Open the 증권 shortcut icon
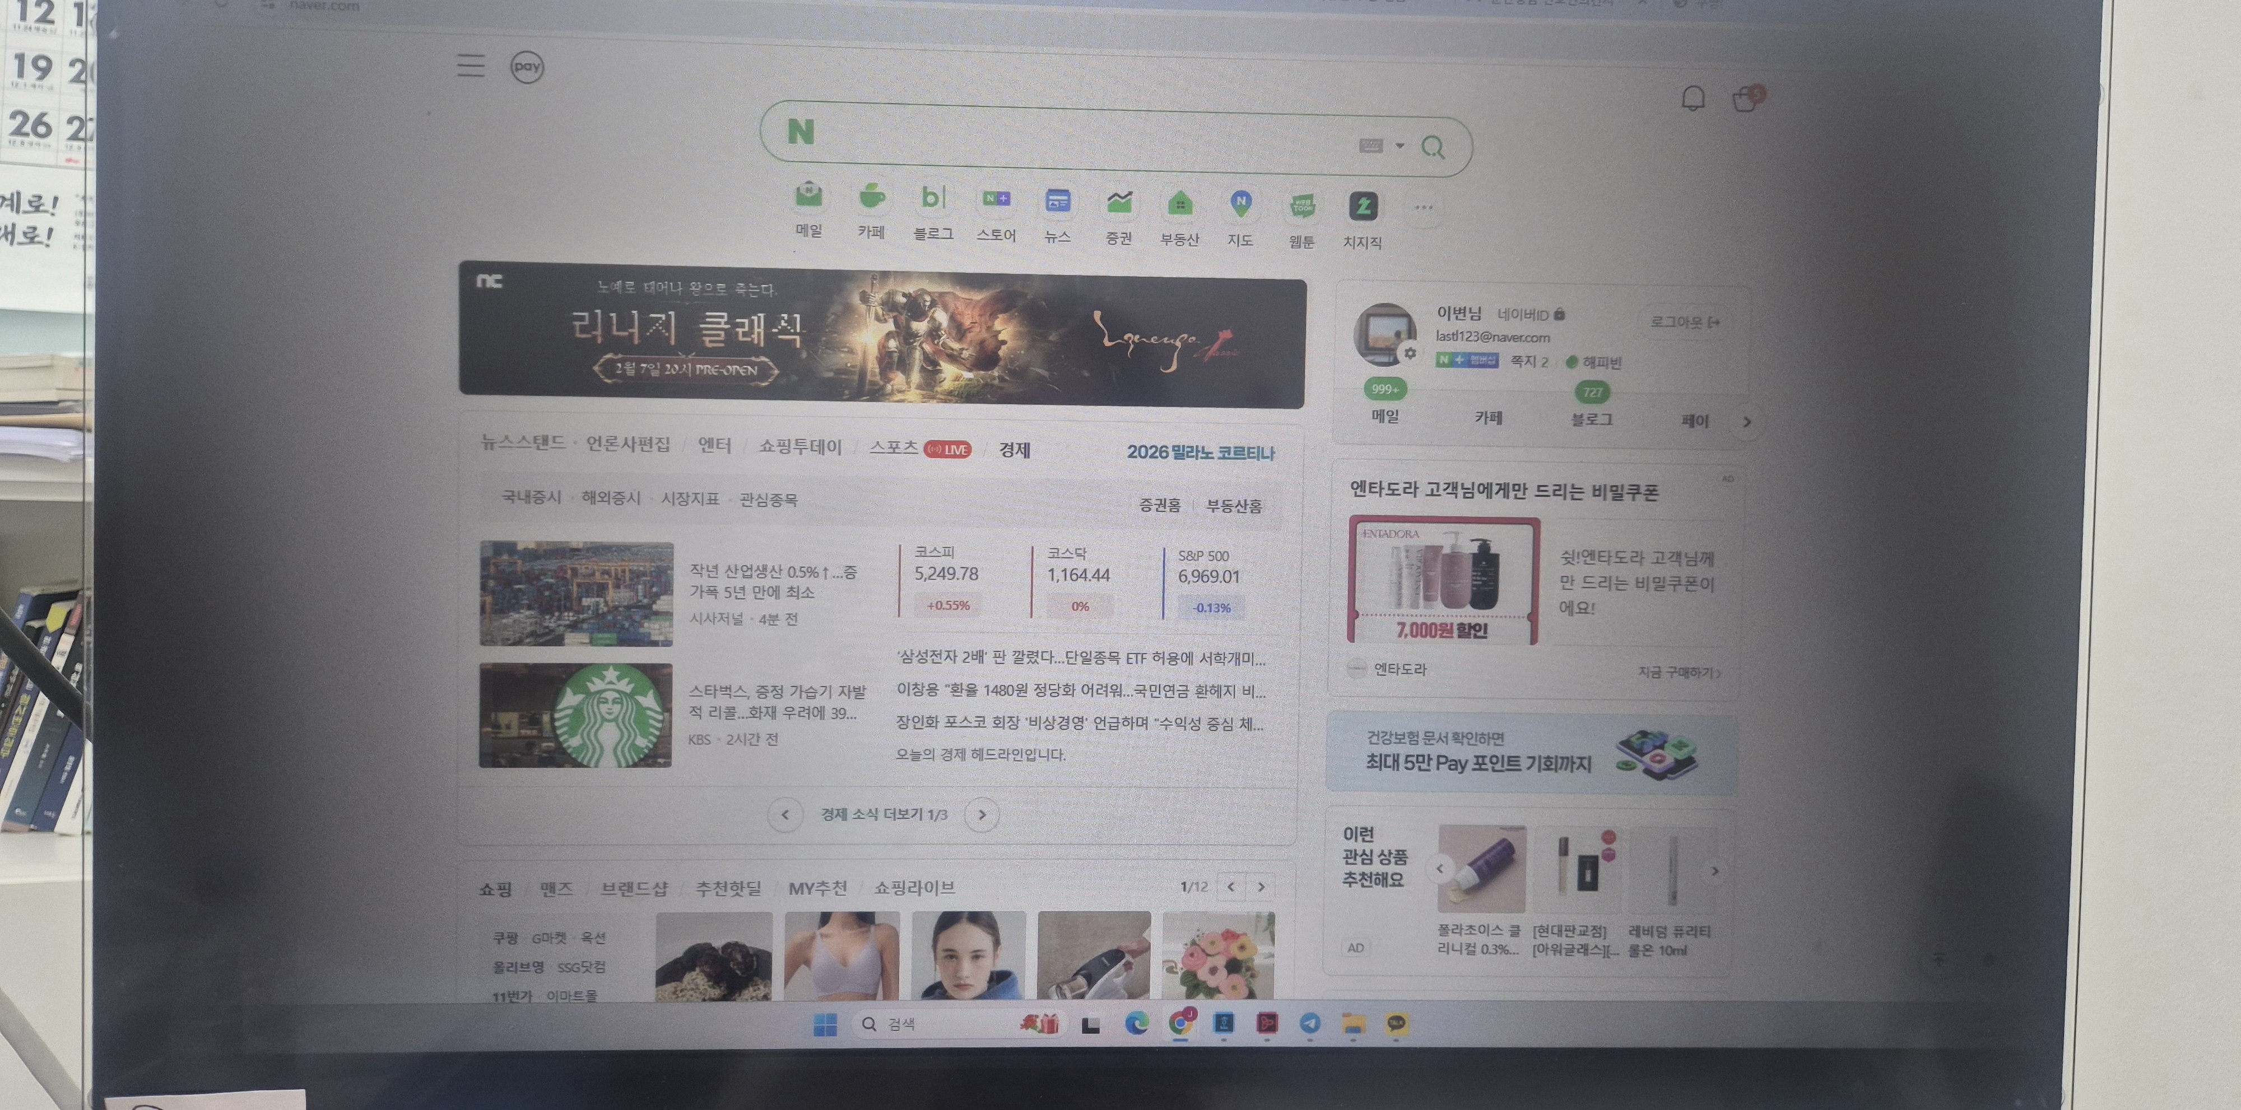The width and height of the screenshot is (2241, 1110). 1119,203
